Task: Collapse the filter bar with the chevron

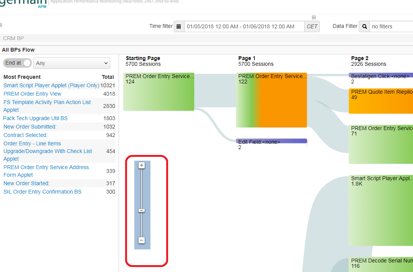Action: [x=314, y=17]
